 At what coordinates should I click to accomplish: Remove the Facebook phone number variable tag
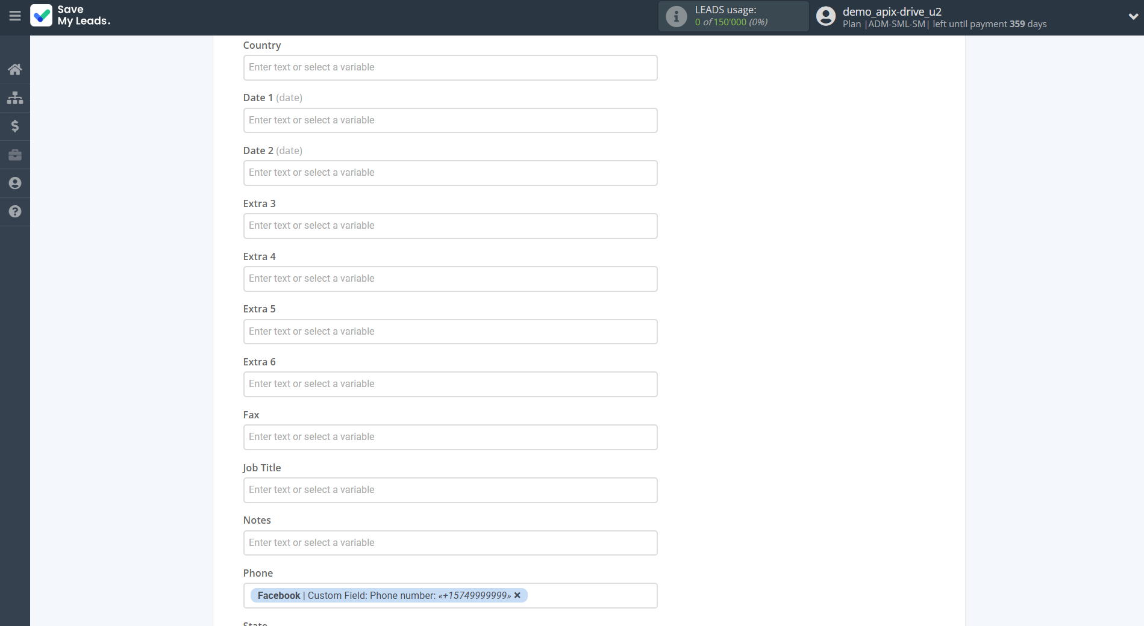coord(517,595)
